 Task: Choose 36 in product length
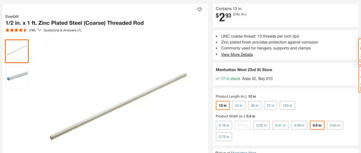click(255, 106)
